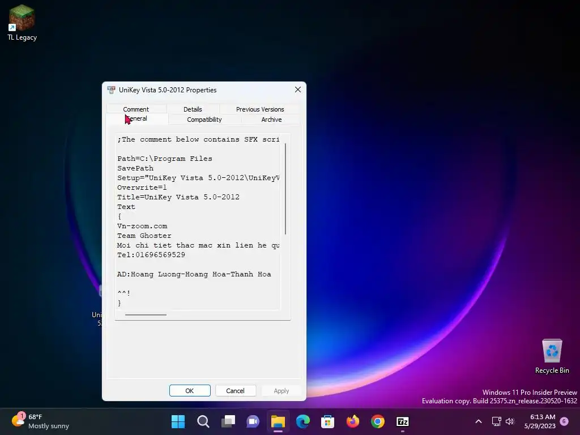Click the comment box vertical scrollbar
The image size is (580, 435).
285,189
